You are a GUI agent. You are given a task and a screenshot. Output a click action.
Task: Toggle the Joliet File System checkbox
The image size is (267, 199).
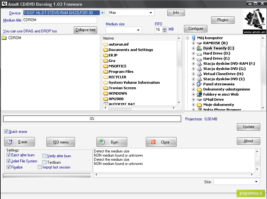[9, 161]
